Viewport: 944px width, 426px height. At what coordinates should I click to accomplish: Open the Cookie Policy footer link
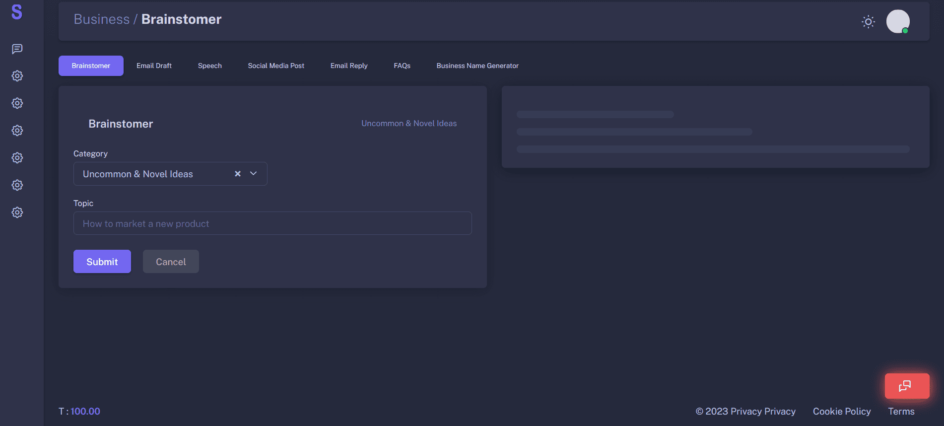pyautogui.click(x=841, y=411)
